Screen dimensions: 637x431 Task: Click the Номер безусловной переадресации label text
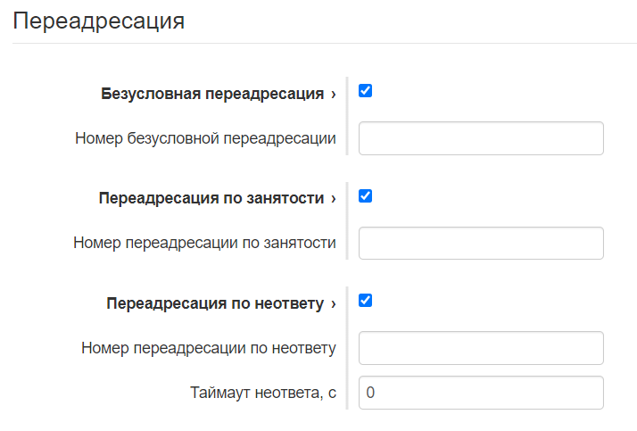[x=205, y=138]
